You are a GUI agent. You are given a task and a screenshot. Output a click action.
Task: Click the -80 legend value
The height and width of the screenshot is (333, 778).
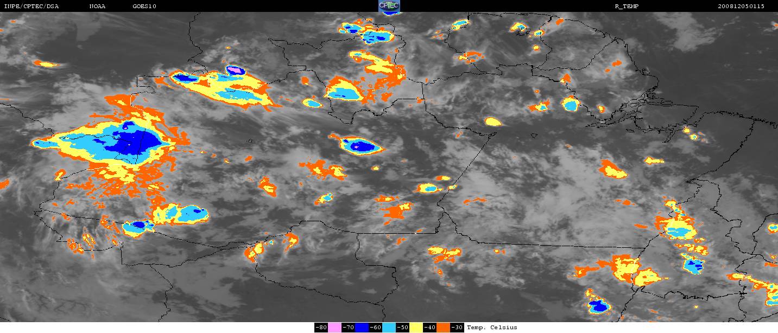321,328
